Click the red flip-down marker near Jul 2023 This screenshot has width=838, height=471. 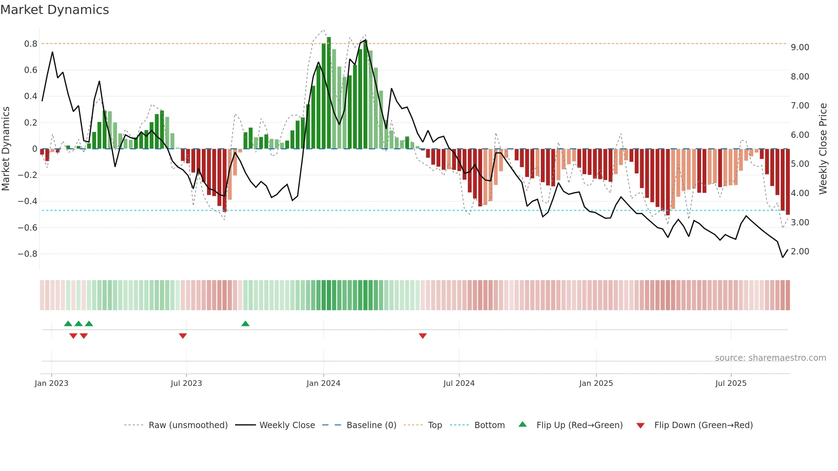point(183,336)
